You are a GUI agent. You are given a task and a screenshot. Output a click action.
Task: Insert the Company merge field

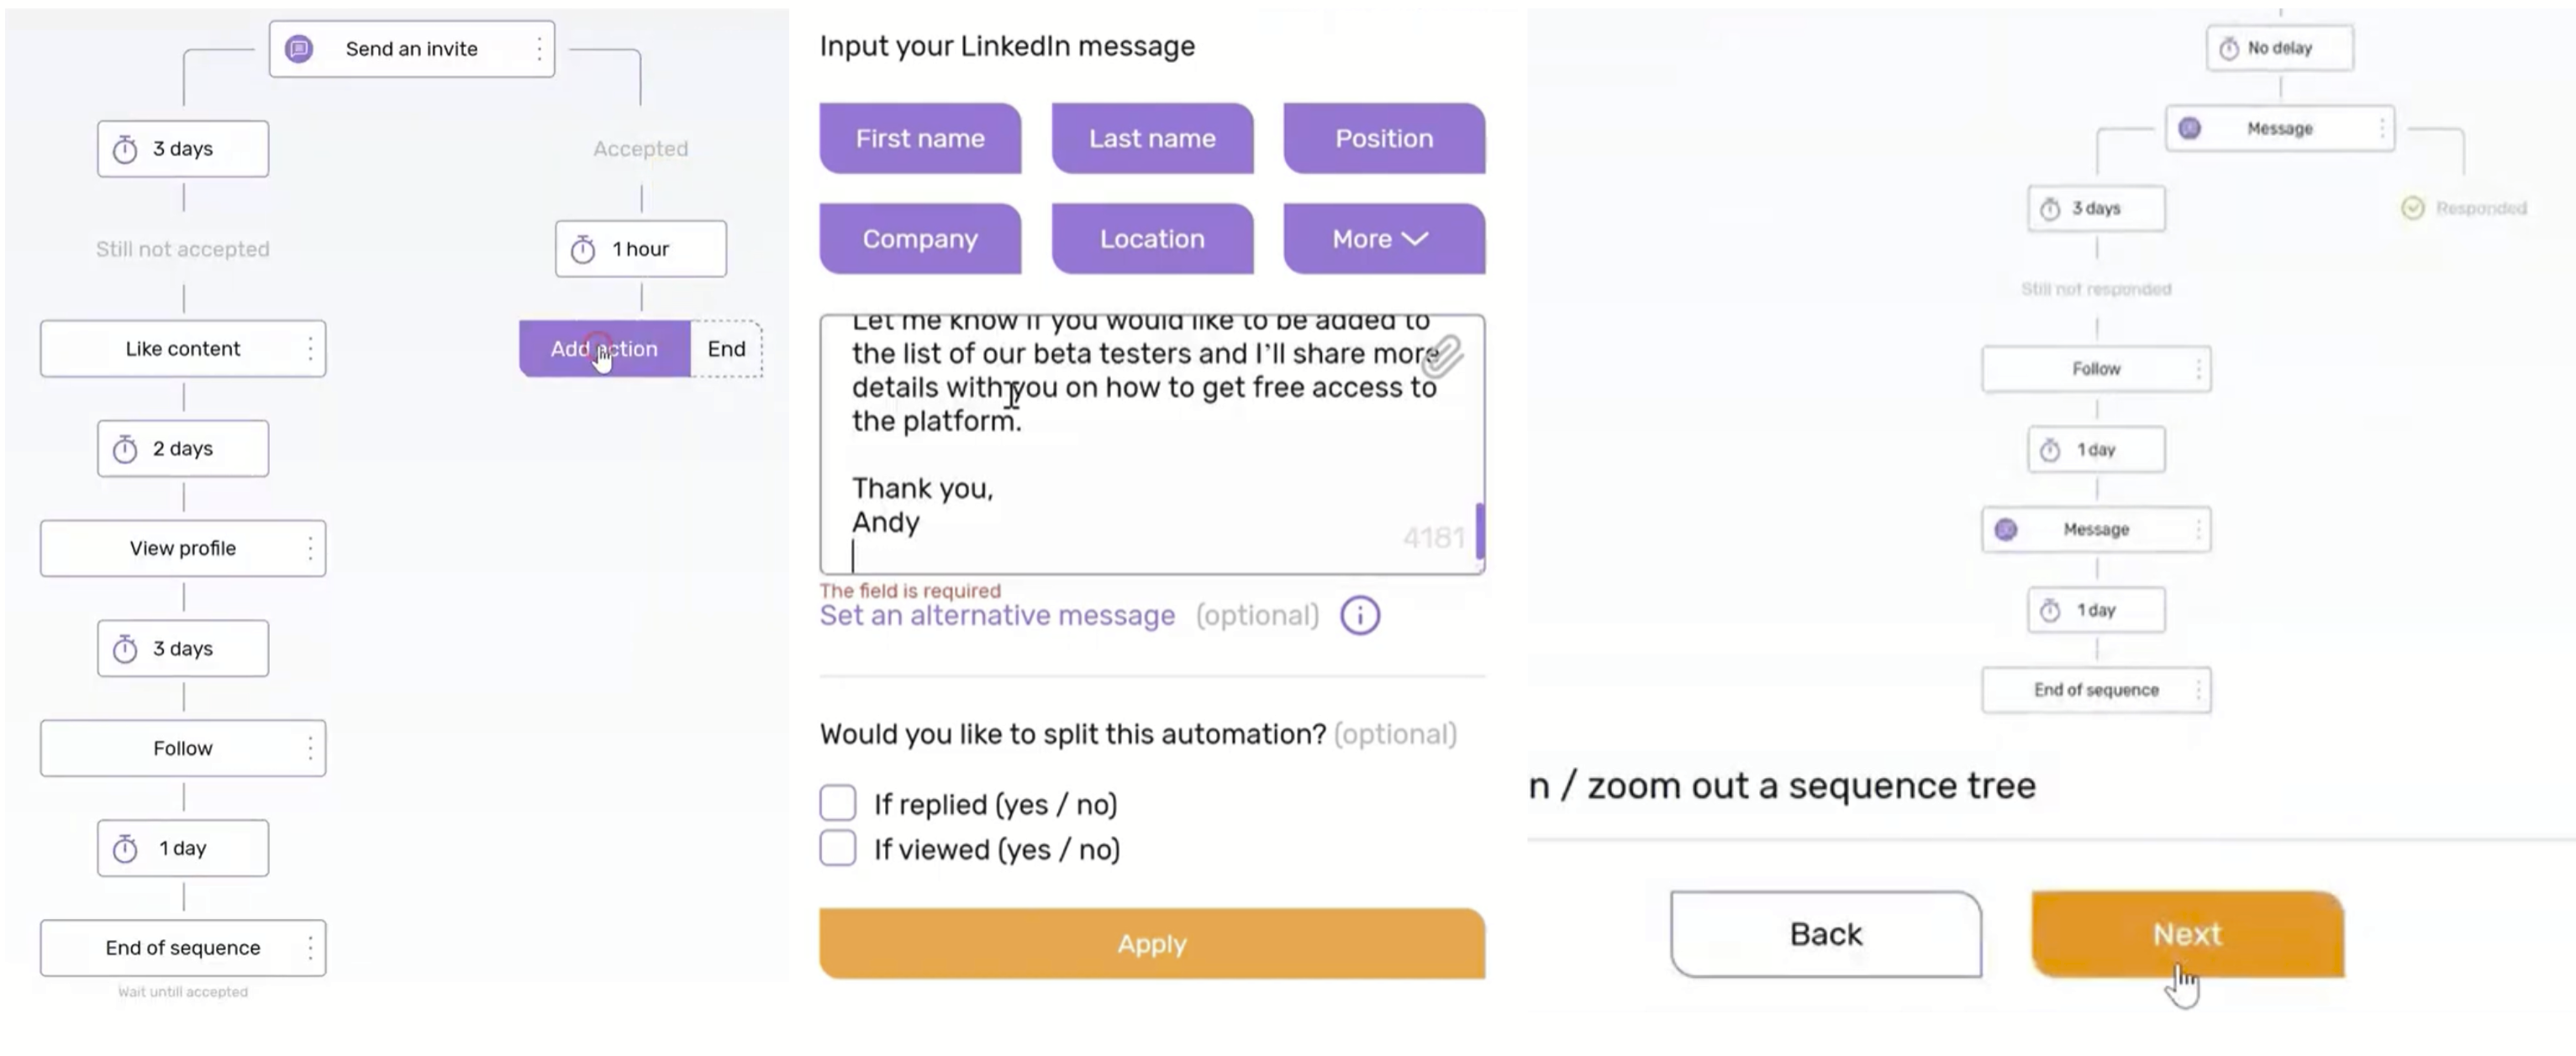coord(920,238)
